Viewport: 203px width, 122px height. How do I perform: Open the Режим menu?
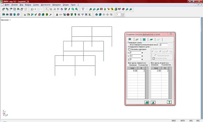click(x=14, y=5)
